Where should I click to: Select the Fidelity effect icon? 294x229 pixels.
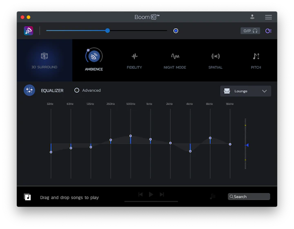(x=134, y=56)
